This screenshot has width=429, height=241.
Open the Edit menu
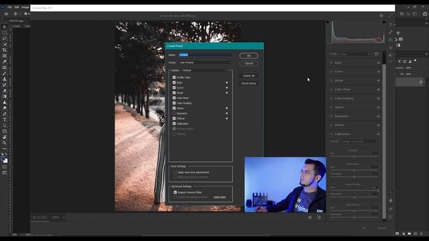[x=17, y=7]
